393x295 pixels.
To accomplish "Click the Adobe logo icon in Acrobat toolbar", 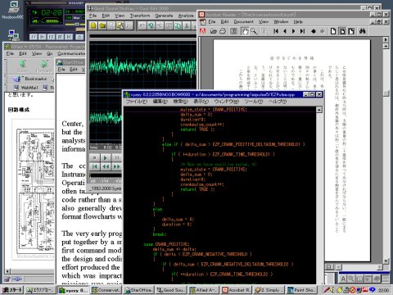I will pos(203,31).
